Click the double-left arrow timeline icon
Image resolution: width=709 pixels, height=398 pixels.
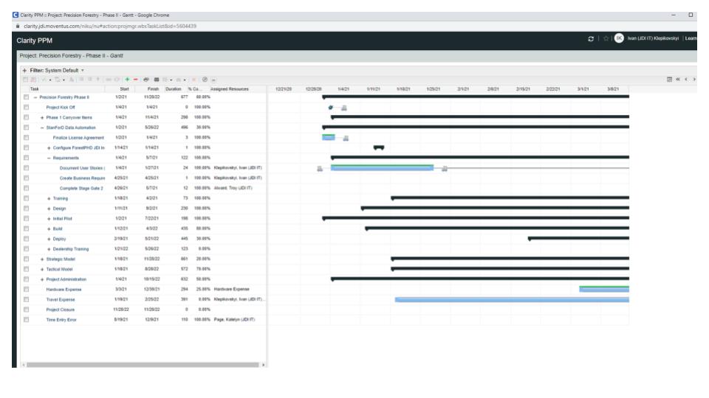[678, 80]
